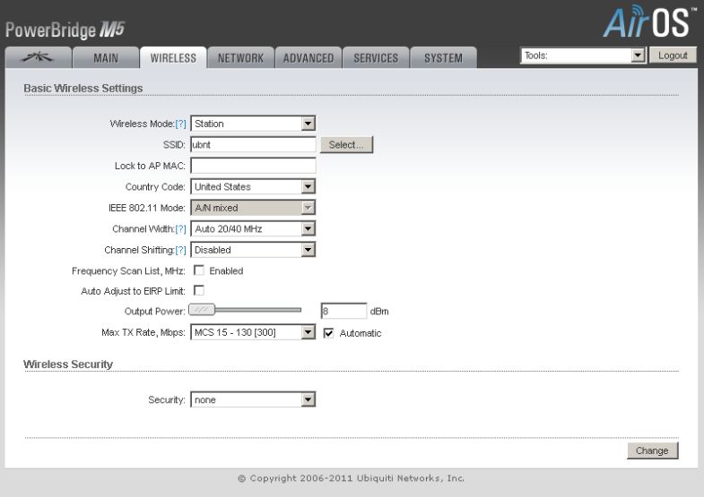The height and width of the screenshot is (497, 704).
Task: Expand the Country Code dropdown
Action: (253, 187)
